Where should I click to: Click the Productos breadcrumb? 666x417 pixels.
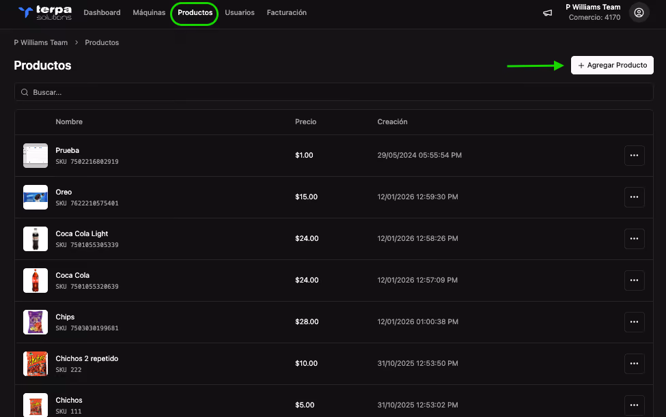click(x=102, y=42)
